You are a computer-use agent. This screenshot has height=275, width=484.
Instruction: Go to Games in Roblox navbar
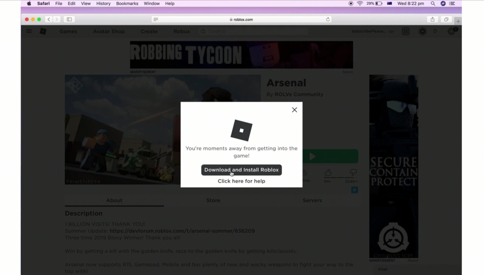pyautogui.click(x=68, y=31)
